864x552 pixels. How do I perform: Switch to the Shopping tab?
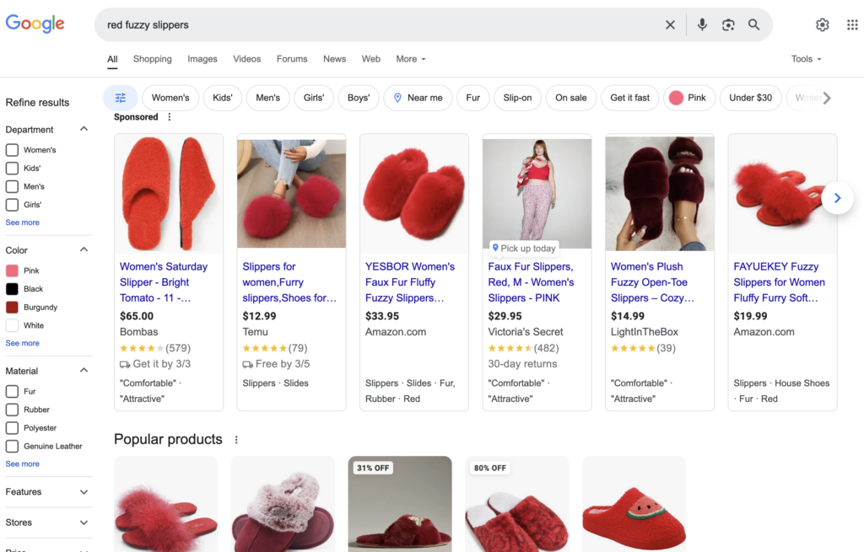click(153, 59)
